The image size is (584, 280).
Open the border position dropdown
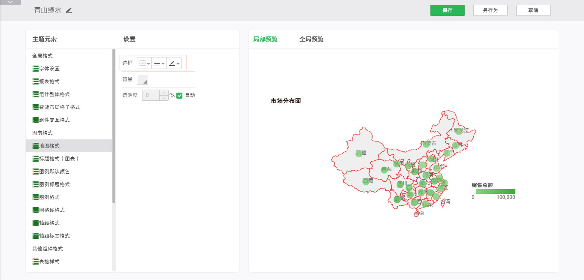145,63
